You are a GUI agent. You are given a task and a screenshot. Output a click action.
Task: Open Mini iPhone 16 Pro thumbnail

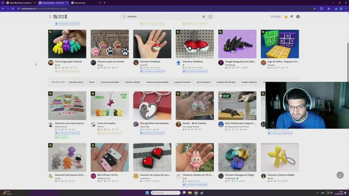[x=110, y=157]
